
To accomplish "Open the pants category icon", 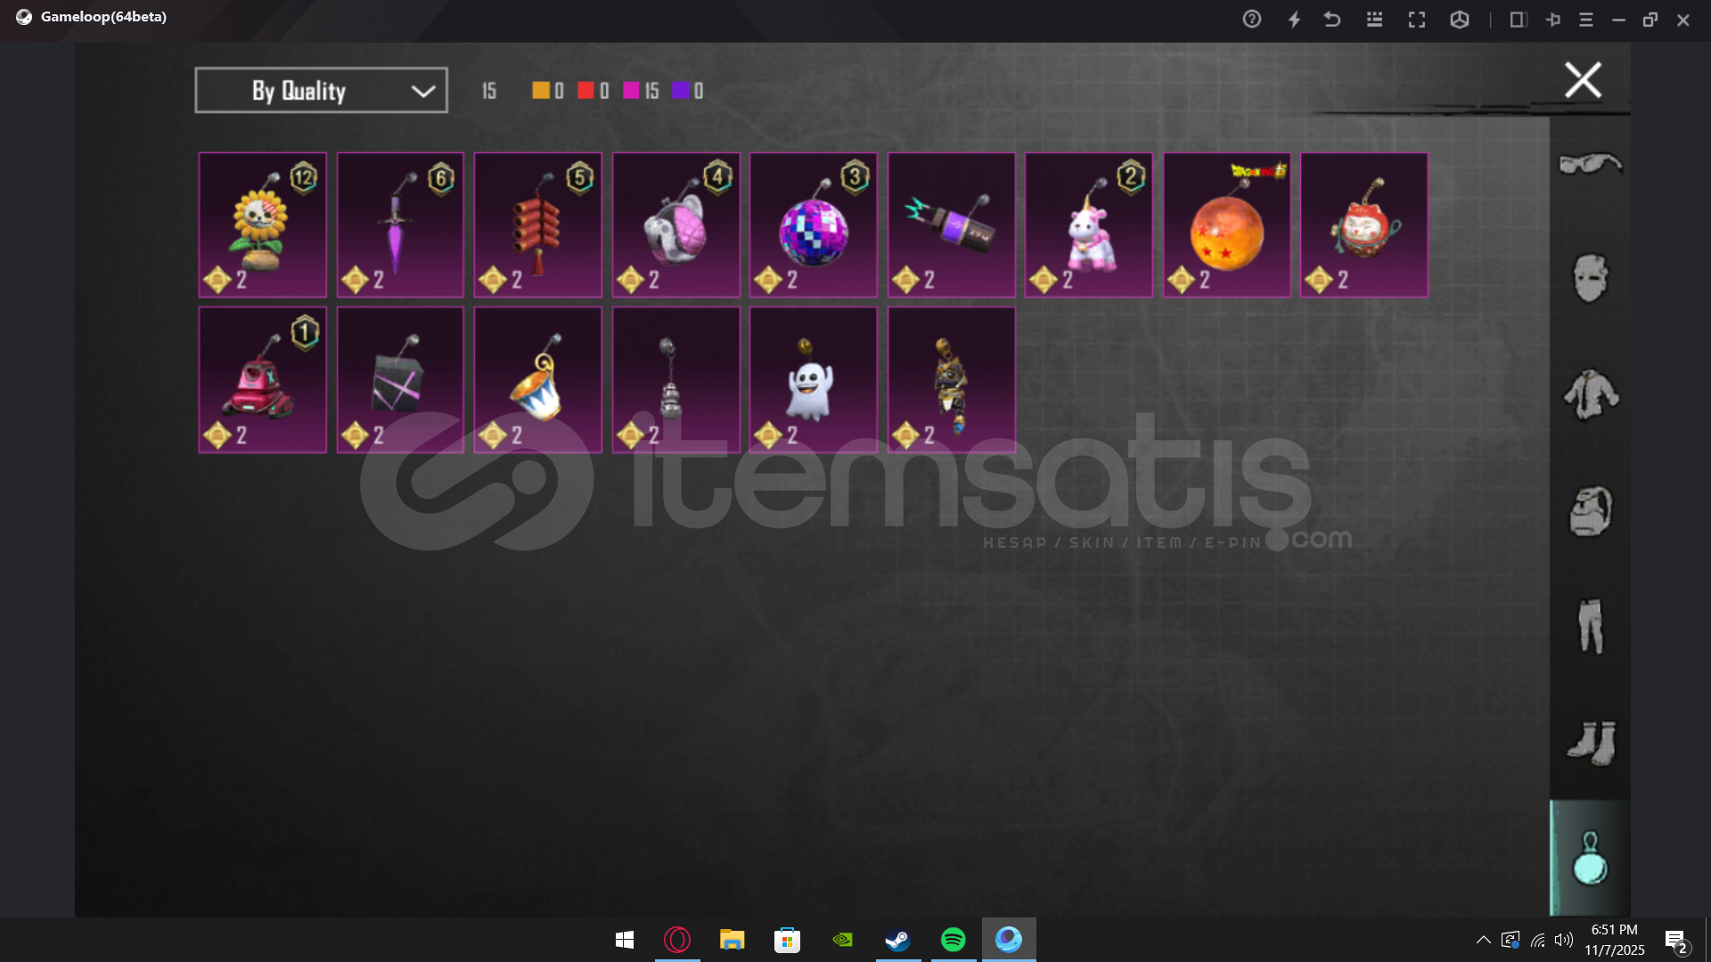I will (x=1590, y=626).
